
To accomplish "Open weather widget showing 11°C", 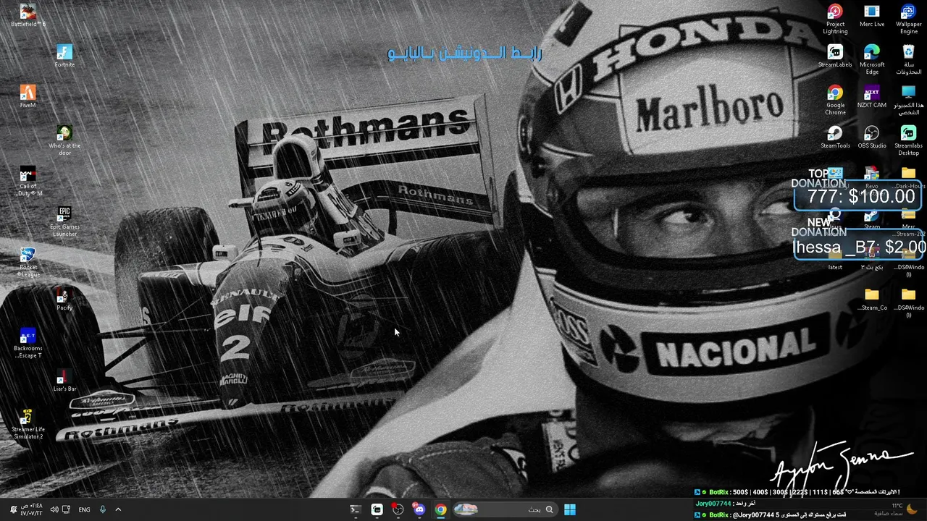I will point(895,509).
